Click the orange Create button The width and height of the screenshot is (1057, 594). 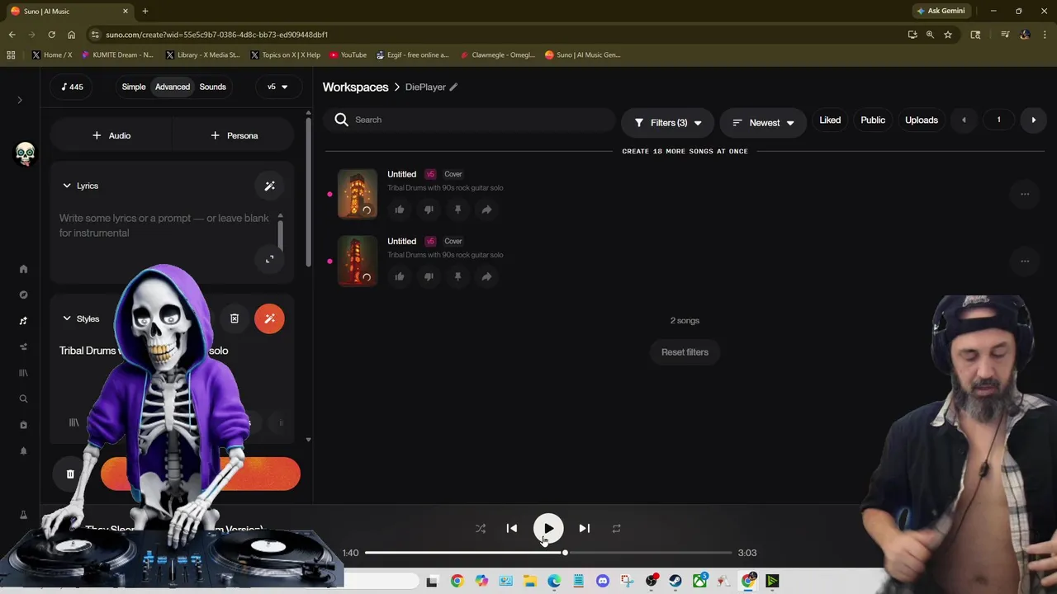pyautogui.click(x=200, y=474)
